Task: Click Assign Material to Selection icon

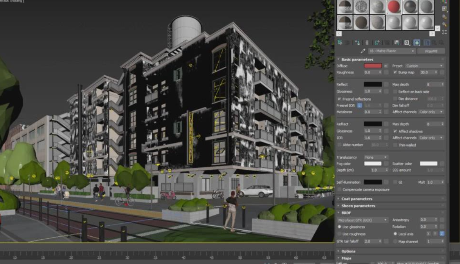Action: [x=357, y=43]
